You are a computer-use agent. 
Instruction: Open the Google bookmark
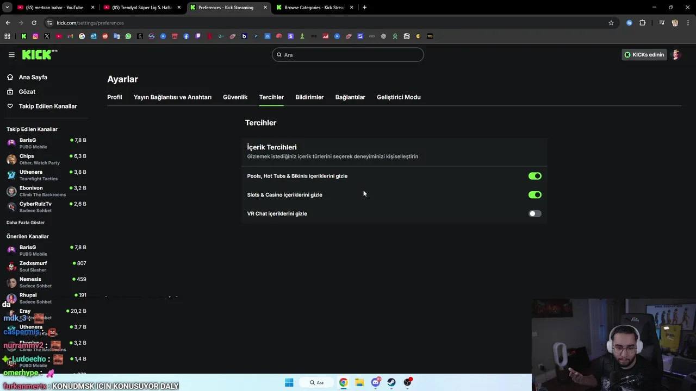(x=82, y=36)
